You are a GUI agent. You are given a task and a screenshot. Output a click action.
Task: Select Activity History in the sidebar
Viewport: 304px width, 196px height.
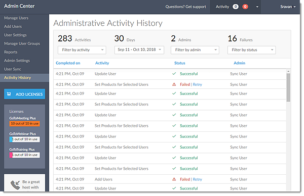click(x=24, y=78)
